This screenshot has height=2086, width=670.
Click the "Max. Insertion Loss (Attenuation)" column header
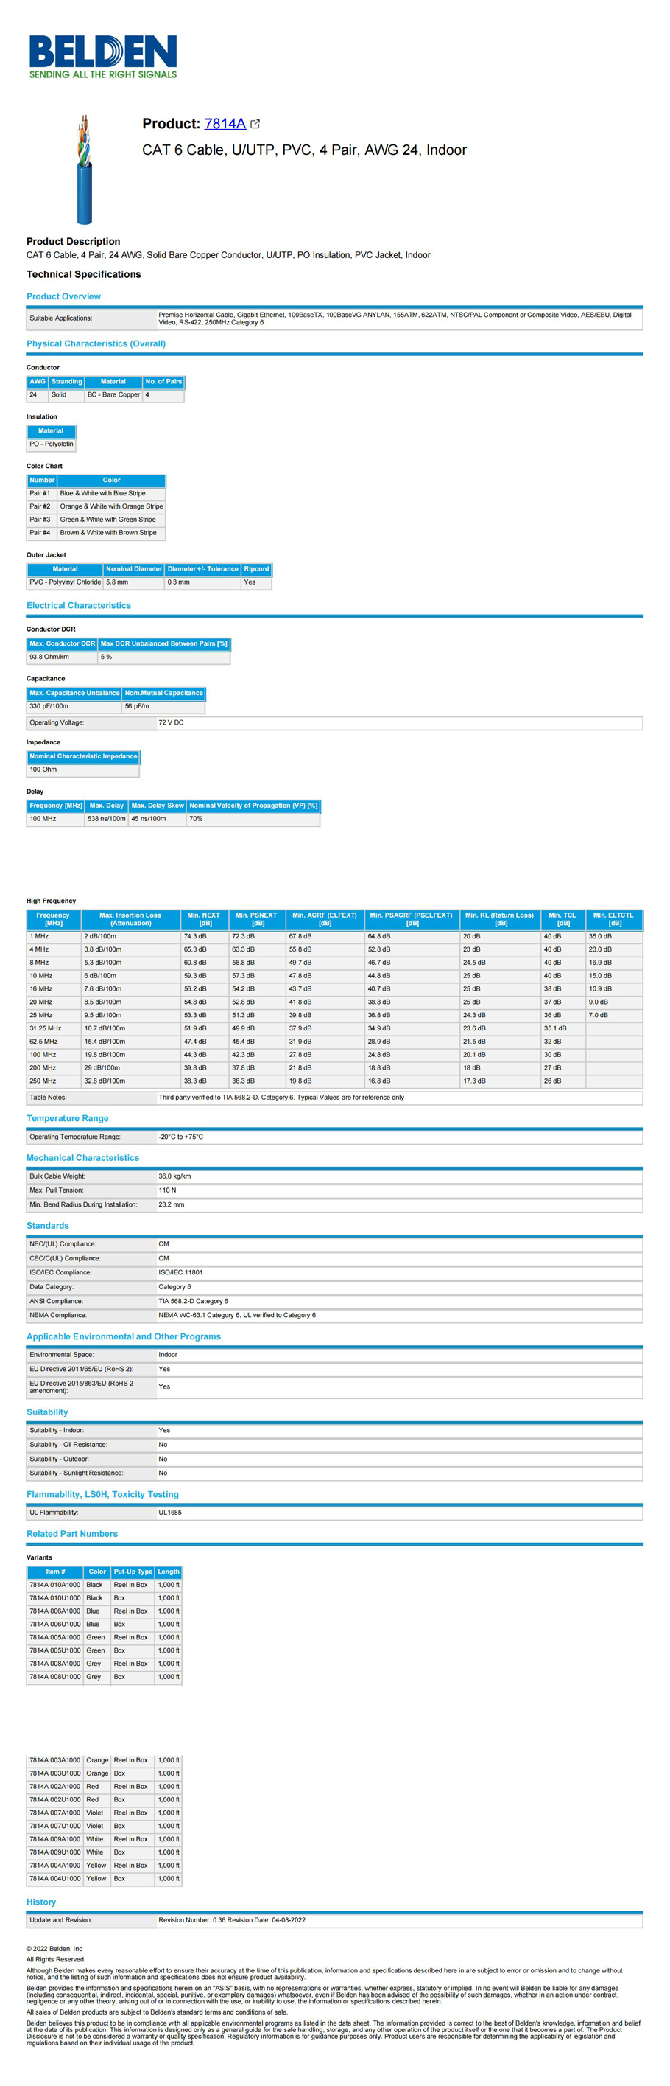coord(130,920)
